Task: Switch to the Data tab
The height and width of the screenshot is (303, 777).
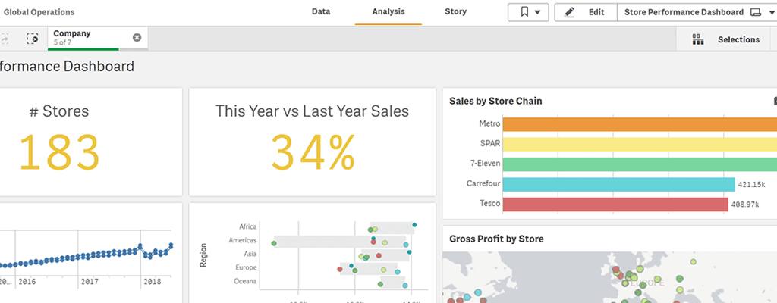Action: pyautogui.click(x=321, y=12)
